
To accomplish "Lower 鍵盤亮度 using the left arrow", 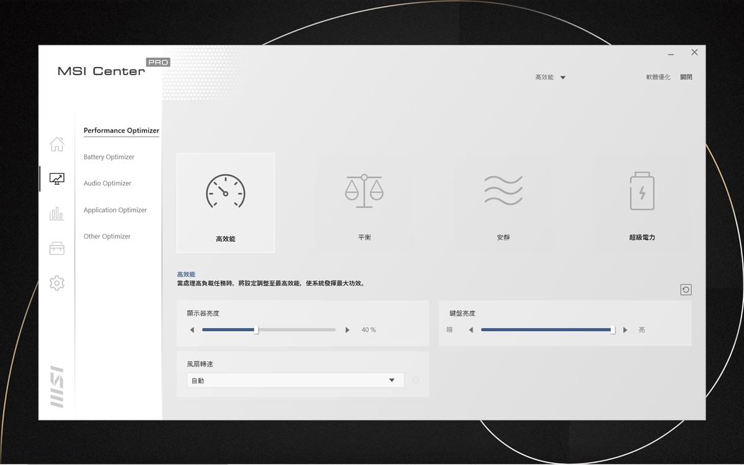I will tap(471, 330).
